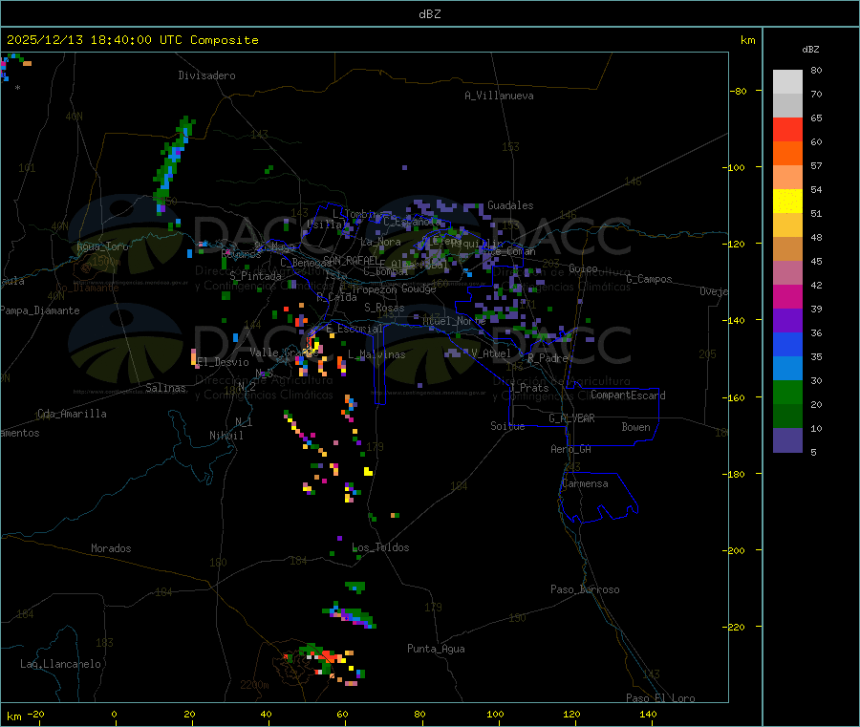Image resolution: width=860 pixels, height=727 pixels.
Task: Click the 18:40:00 UTC Composite timestamp
Action: (132, 40)
